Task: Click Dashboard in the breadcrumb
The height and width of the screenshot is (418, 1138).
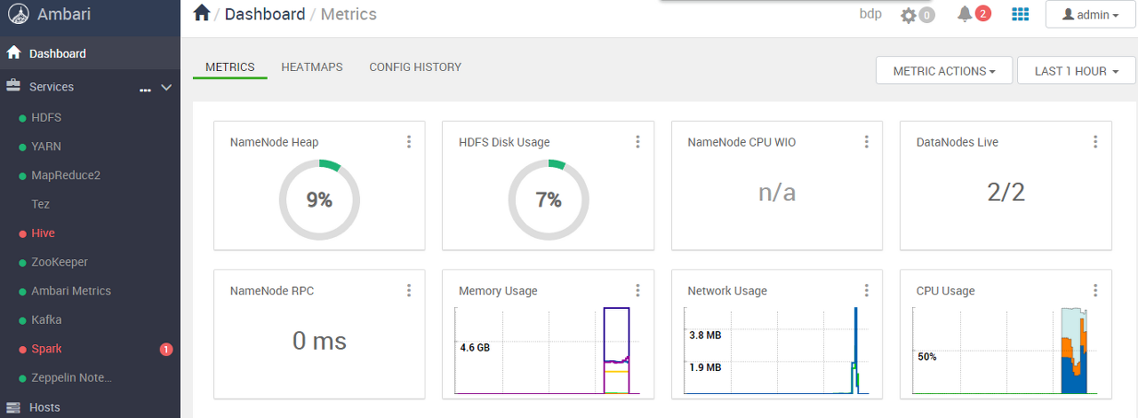Action: tap(265, 14)
